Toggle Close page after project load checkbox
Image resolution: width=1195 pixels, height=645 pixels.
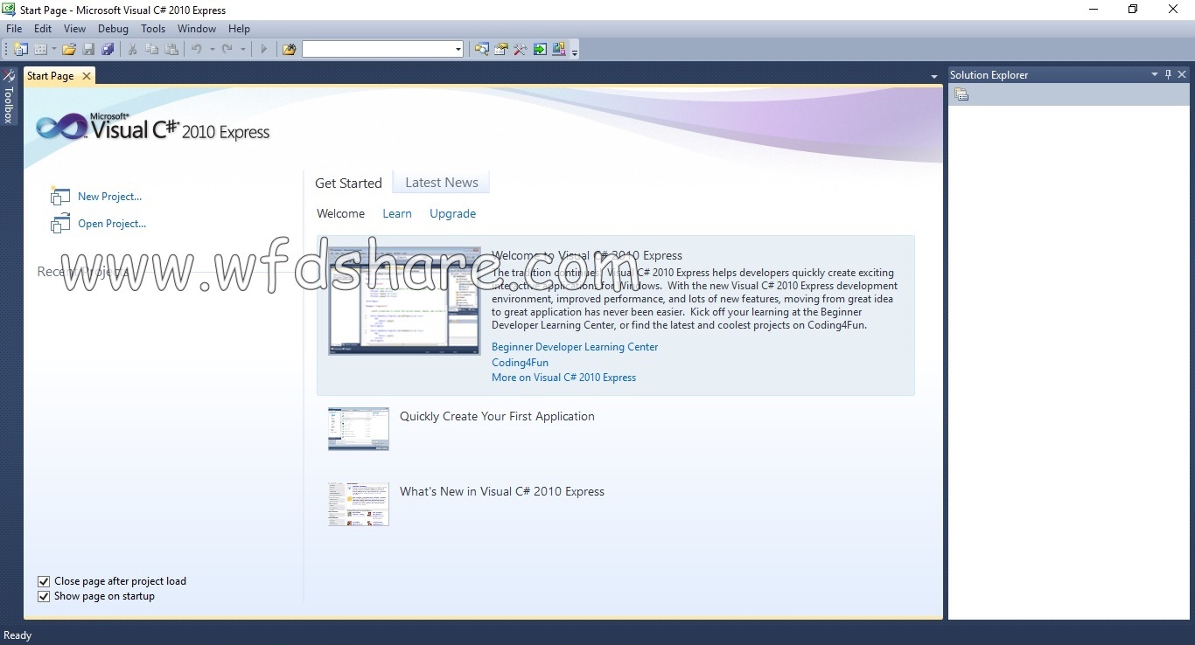point(44,581)
